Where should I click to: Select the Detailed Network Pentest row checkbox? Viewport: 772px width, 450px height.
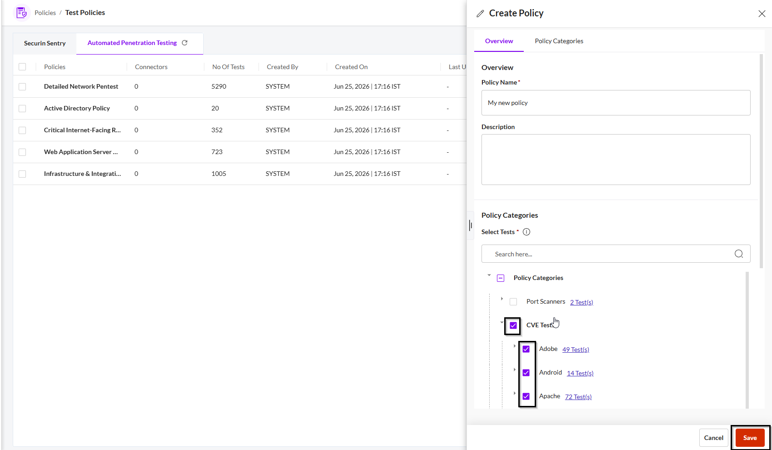pyautogui.click(x=22, y=87)
